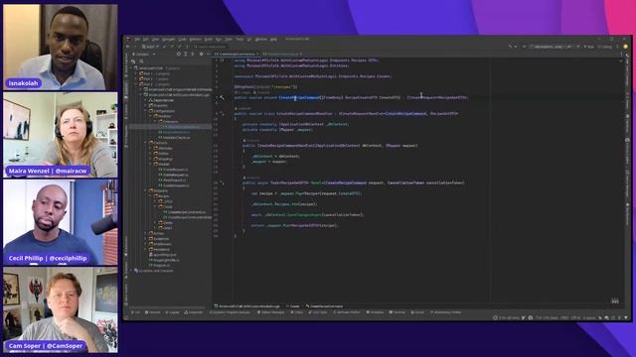
Task: Open the Endpoints tool window button
Action: click(193, 312)
